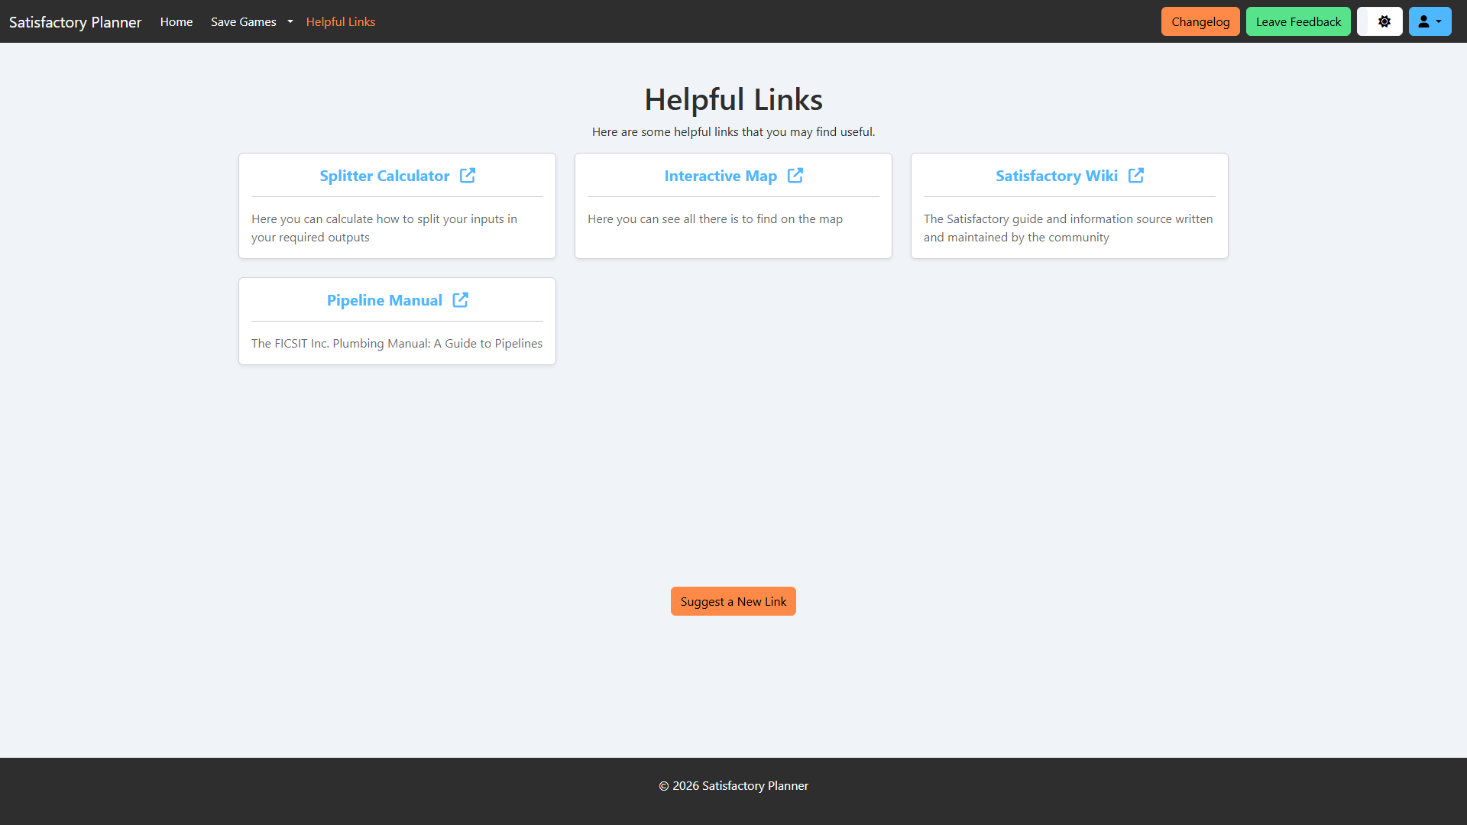The height and width of the screenshot is (825, 1467).
Task: Click Suggest a New Link
Action: pyautogui.click(x=733, y=601)
